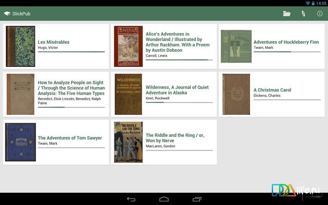328x205 pixels.
Task: Click the Huckleberry Finn reading progress bar
Action: click(x=287, y=52)
